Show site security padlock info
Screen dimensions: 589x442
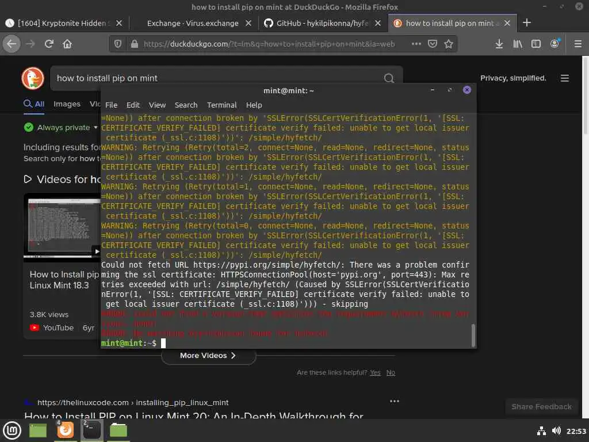134,44
